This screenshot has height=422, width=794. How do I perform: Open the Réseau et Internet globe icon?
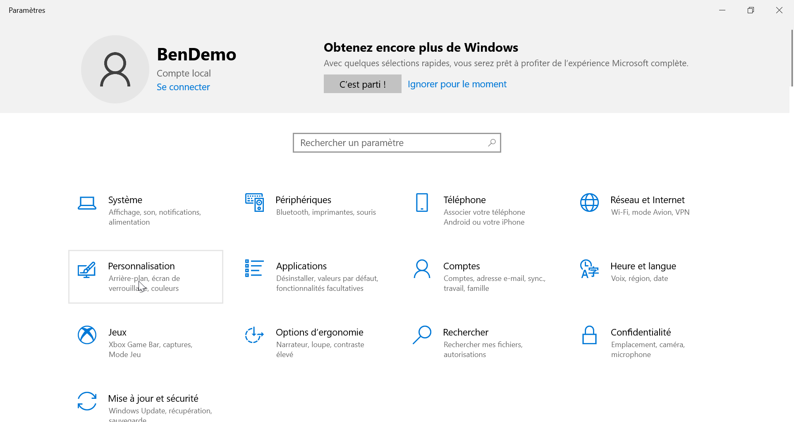(589, 202)
